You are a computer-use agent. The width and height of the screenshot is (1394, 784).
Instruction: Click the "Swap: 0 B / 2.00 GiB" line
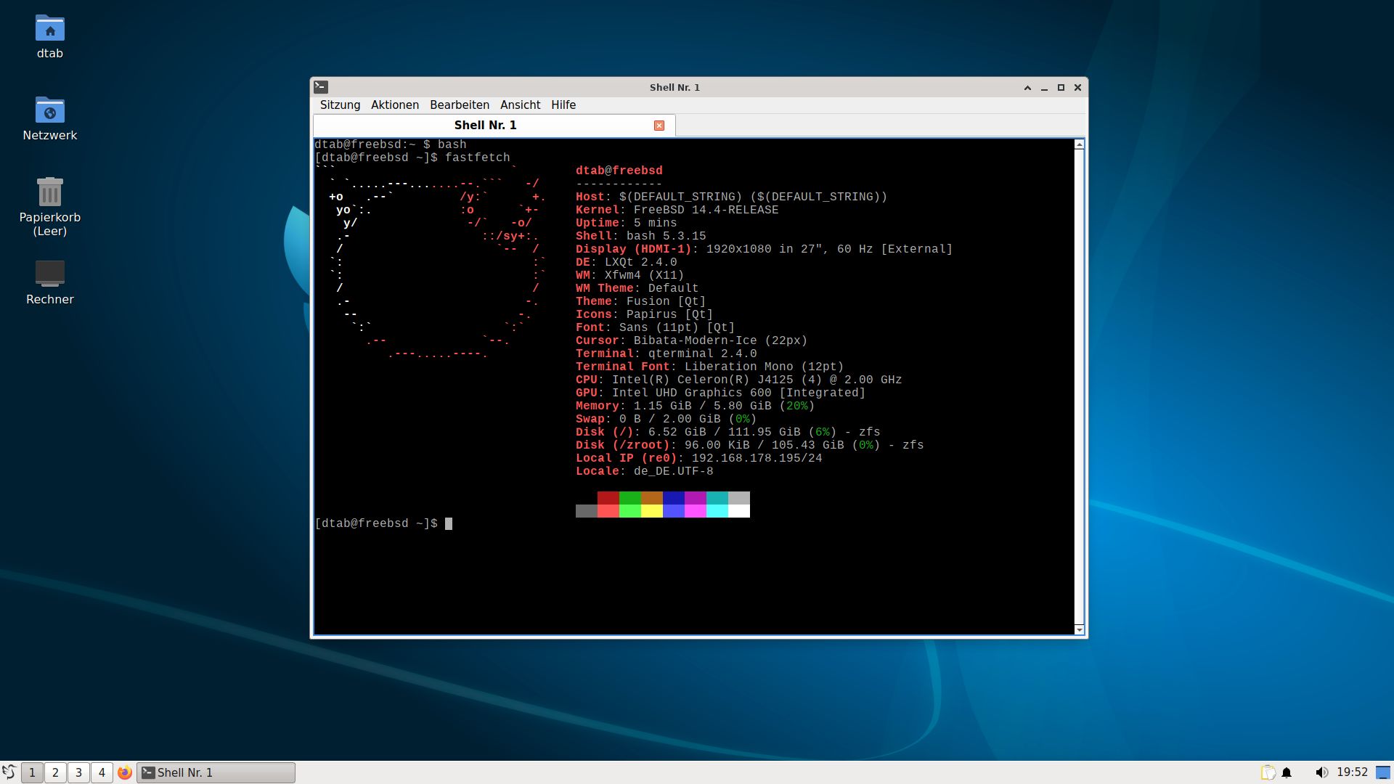click(667, 419)
